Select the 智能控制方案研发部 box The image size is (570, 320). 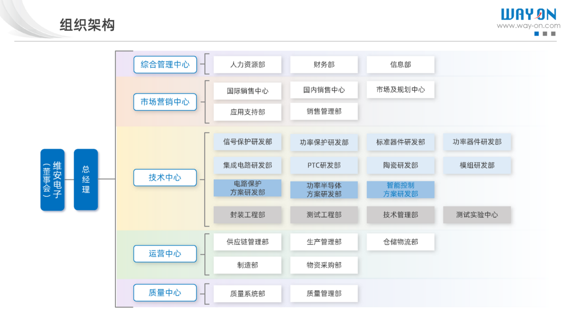(x=400, y=190)
